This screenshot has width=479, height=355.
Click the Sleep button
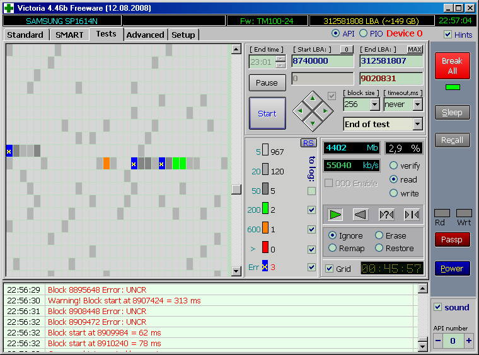[453, 113]
